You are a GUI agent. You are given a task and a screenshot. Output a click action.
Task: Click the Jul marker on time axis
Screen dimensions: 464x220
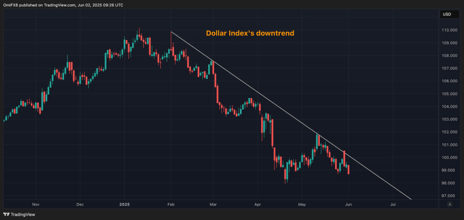pyautogui.click(x=392, y=205)
